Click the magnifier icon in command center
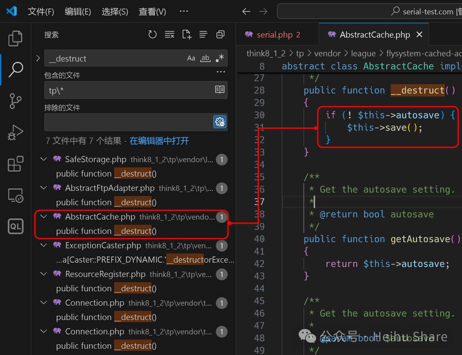This screenshot has height=355, width=462. tap(395, 11)
